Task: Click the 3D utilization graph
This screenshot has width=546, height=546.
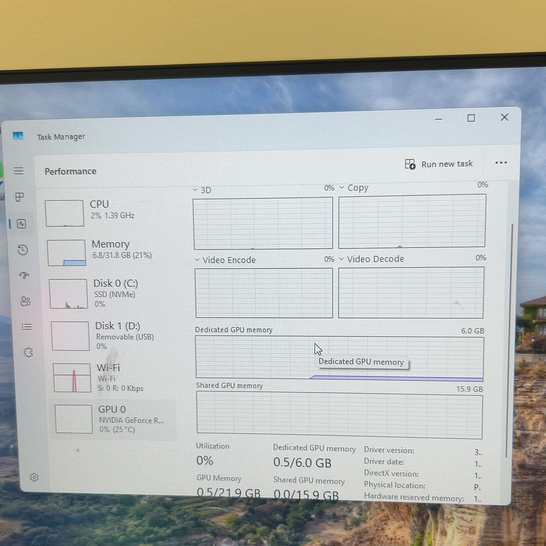Action: [263, 223]
